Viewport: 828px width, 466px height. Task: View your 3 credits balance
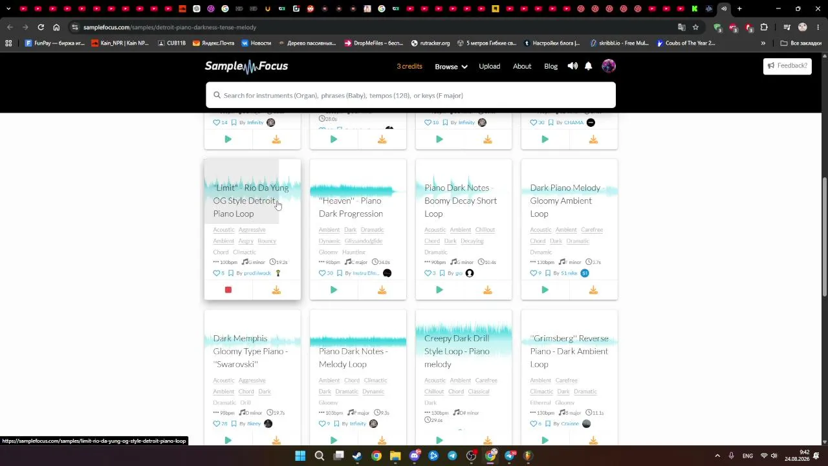[409, 66]
